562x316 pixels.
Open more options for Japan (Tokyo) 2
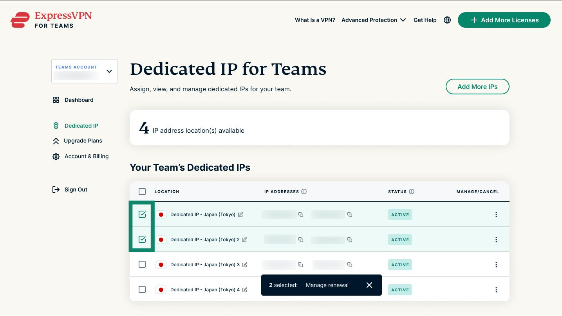tap(496, 240)
